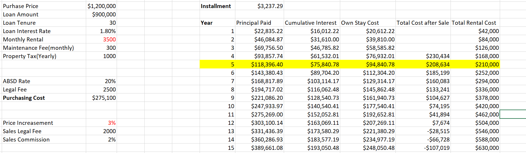Click the negative value -$28,515
Viewport: 526px width, 153px height.
click(x=437, y=131)
